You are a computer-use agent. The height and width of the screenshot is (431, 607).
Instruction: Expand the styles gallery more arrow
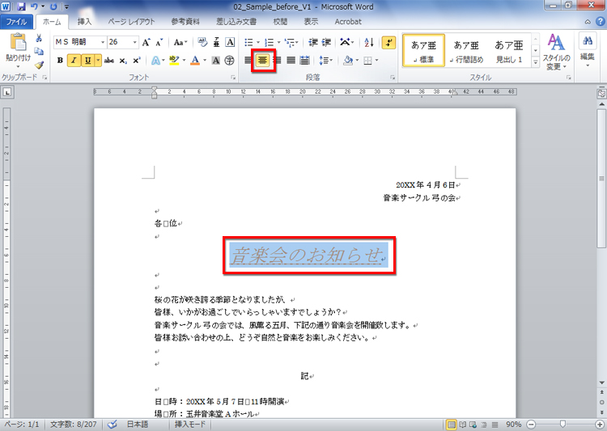(x=536, y=62)
